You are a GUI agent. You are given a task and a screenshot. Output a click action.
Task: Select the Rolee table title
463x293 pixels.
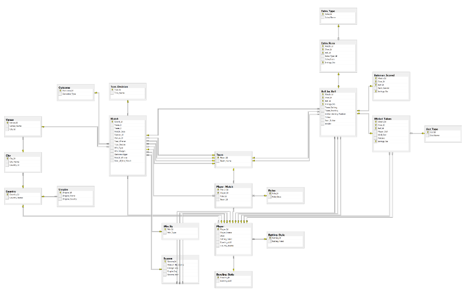tap(272, 191)
